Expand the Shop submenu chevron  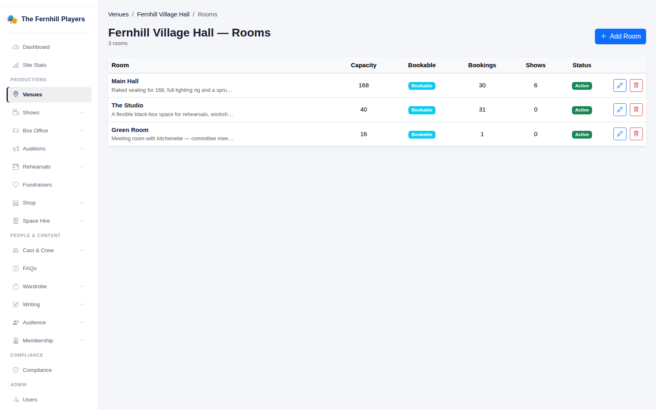[82, 203]
